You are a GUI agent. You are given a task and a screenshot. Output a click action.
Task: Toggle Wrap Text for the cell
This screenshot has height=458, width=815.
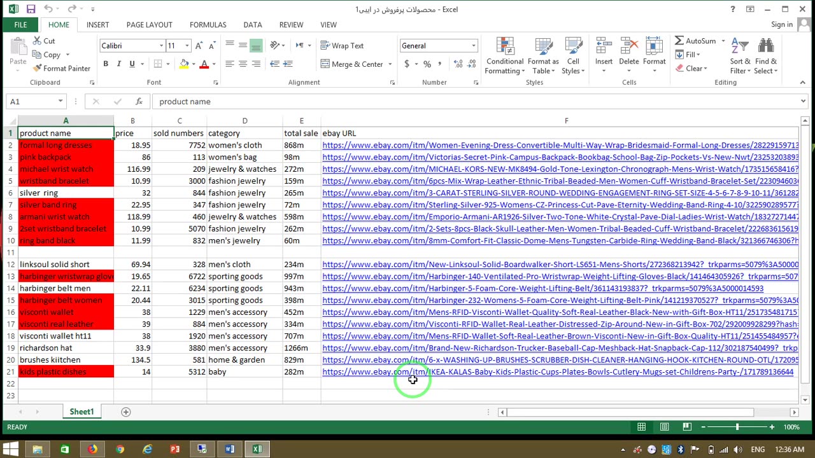click(x=342, y=46)
